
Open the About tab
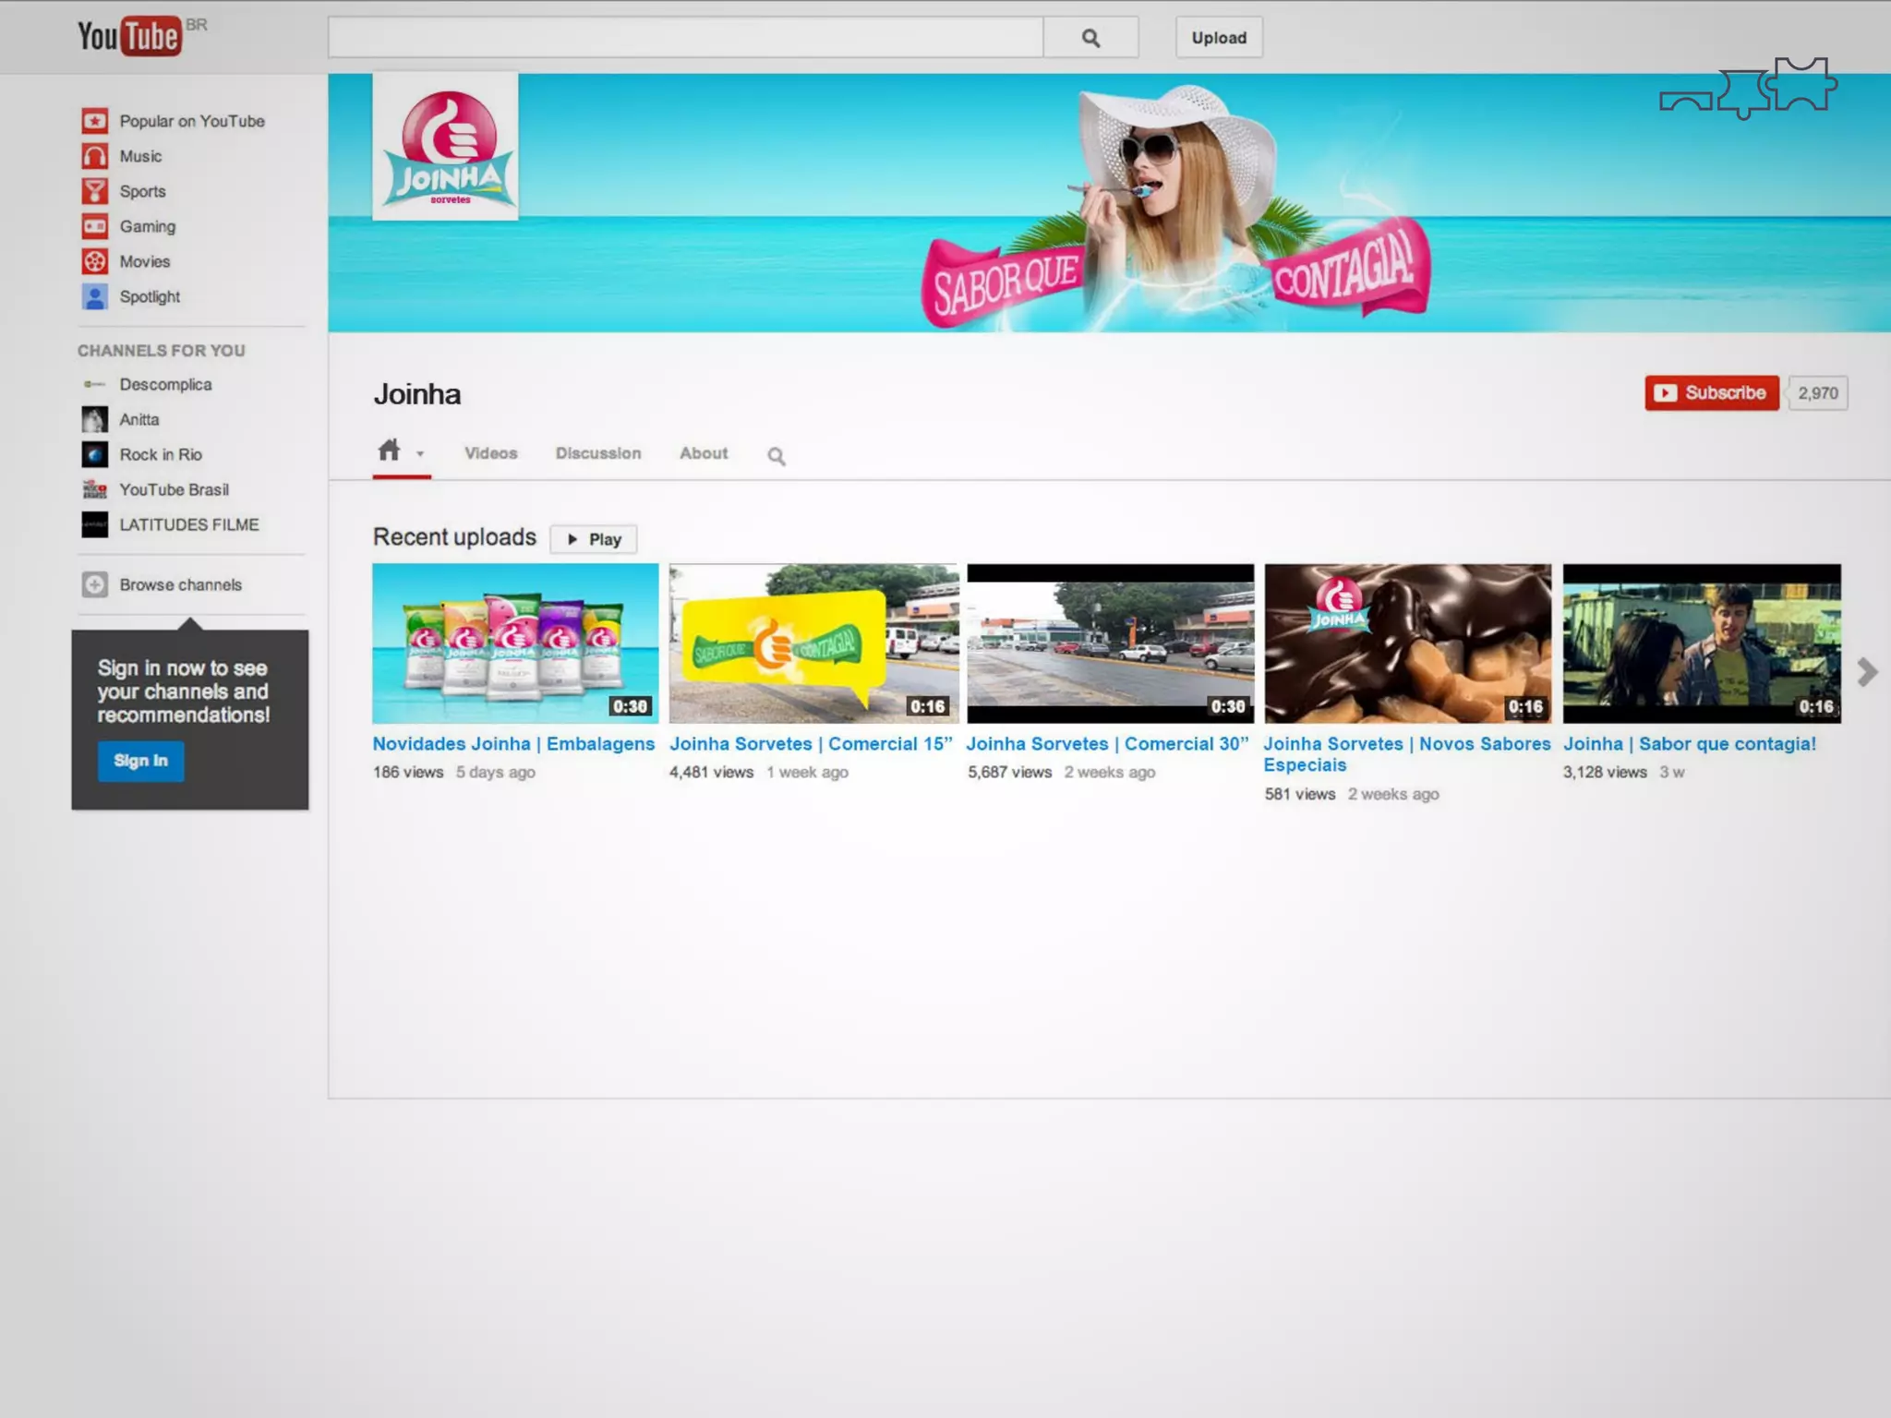[704, 453]
